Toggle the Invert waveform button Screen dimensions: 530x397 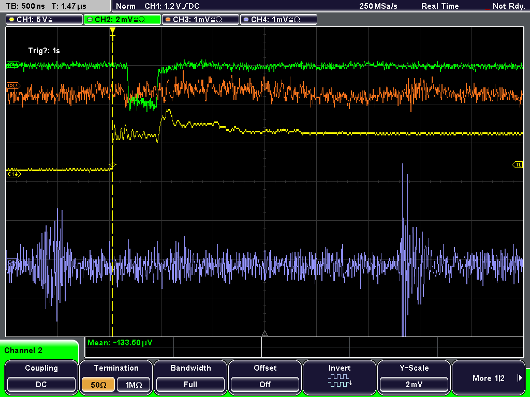[x=340, y=377]
